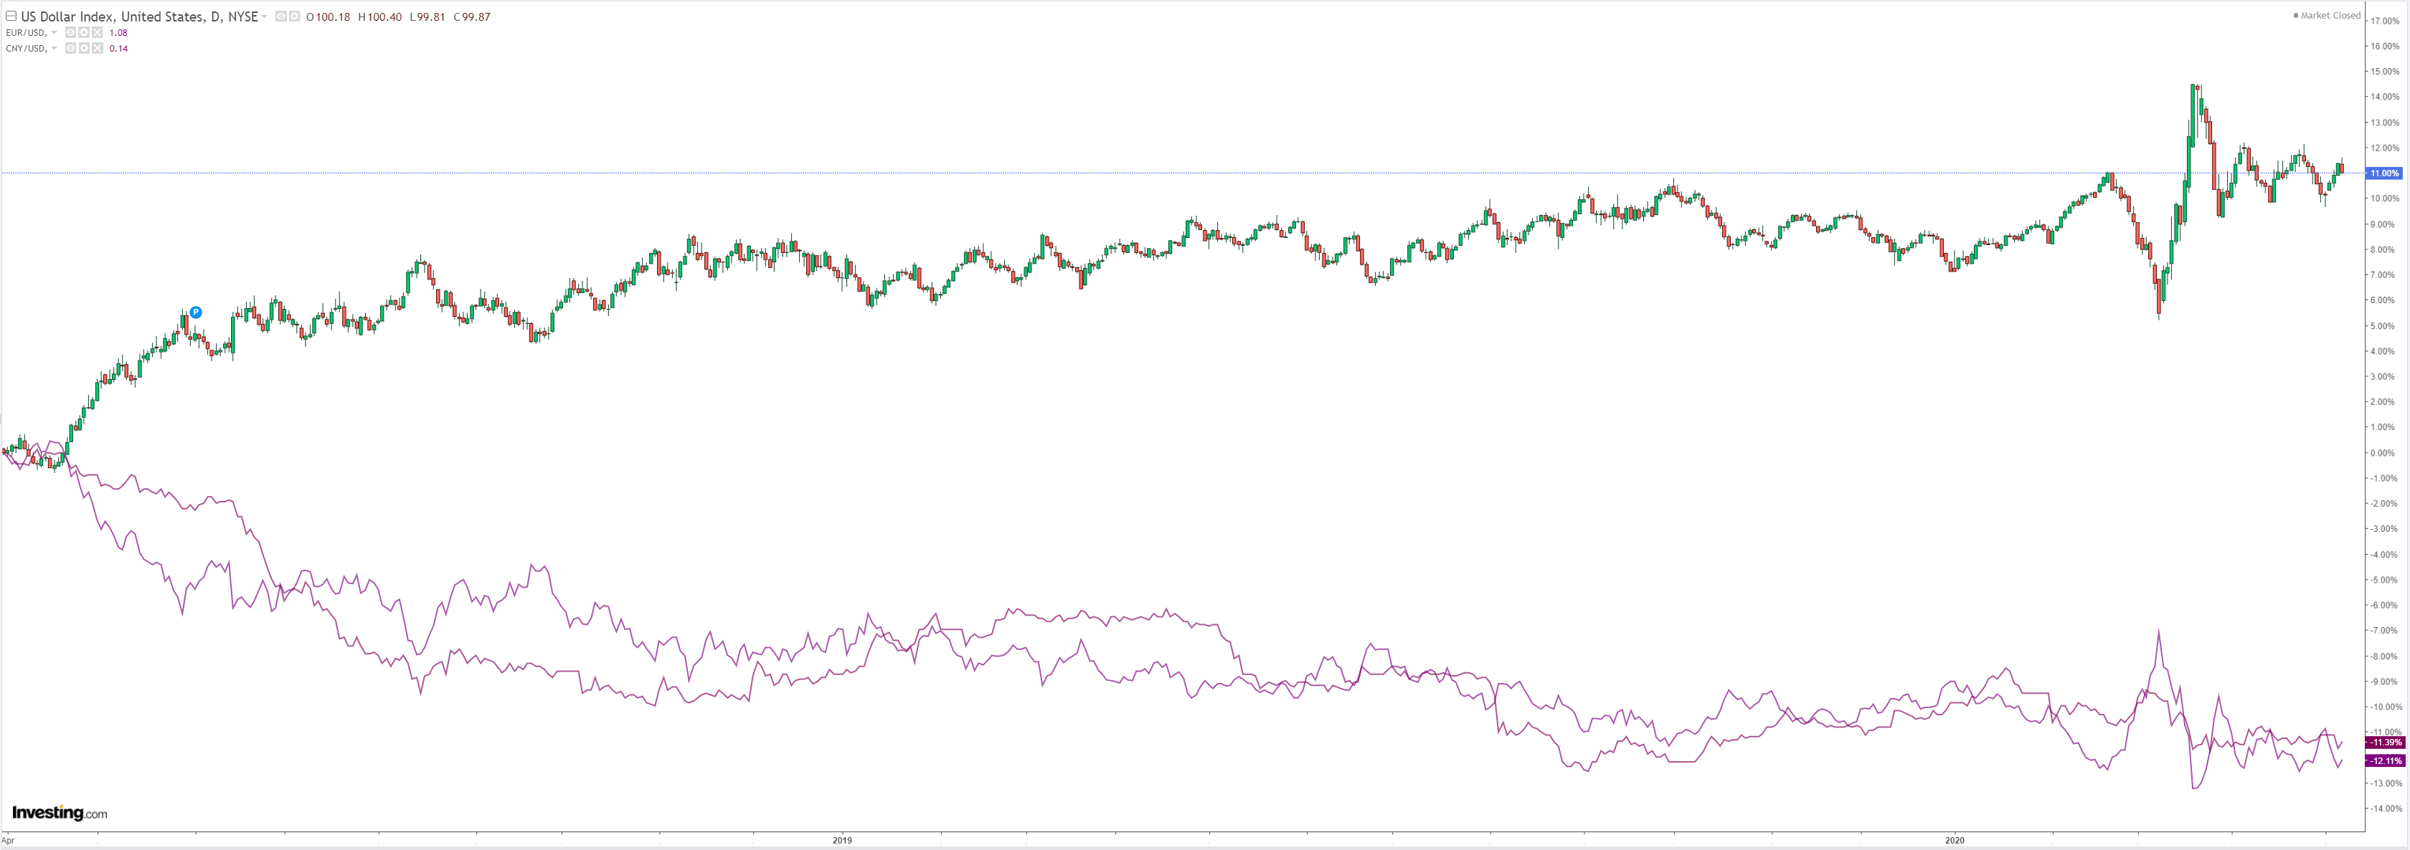This screenshot has width=2410, height=850.
Task: Click the -12.11% purple axis label
Action: point(2383,761)
